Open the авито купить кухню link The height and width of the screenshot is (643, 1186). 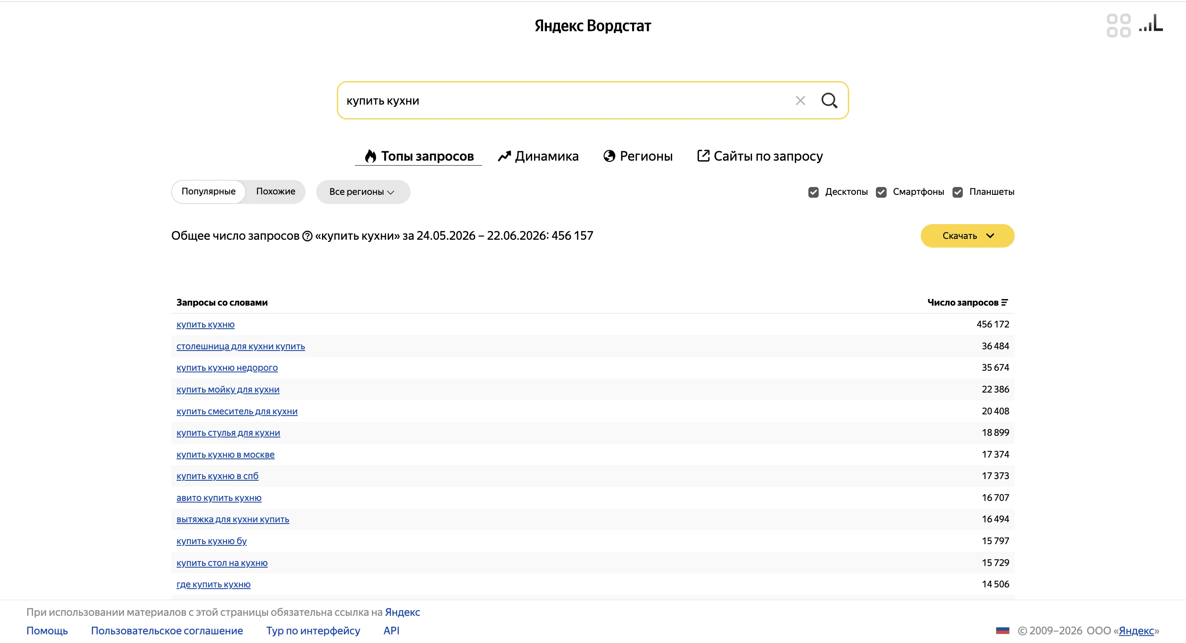[x=219, y=498]
